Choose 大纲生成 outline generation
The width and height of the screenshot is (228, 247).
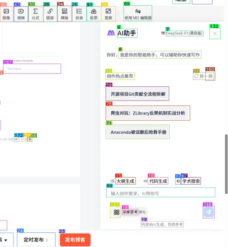(x=123, y=181)
